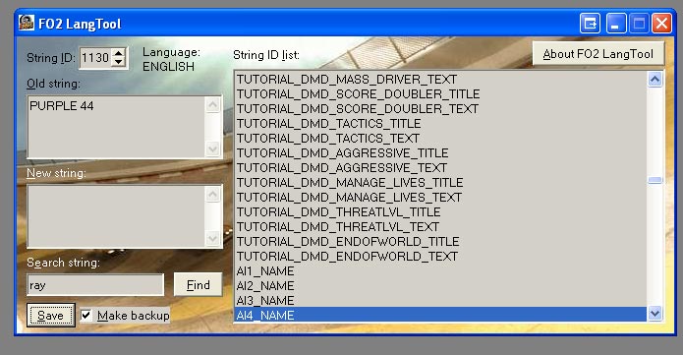Click the String ID list scrollbar down arrow

pyautogui.click(x=655, y=313)
